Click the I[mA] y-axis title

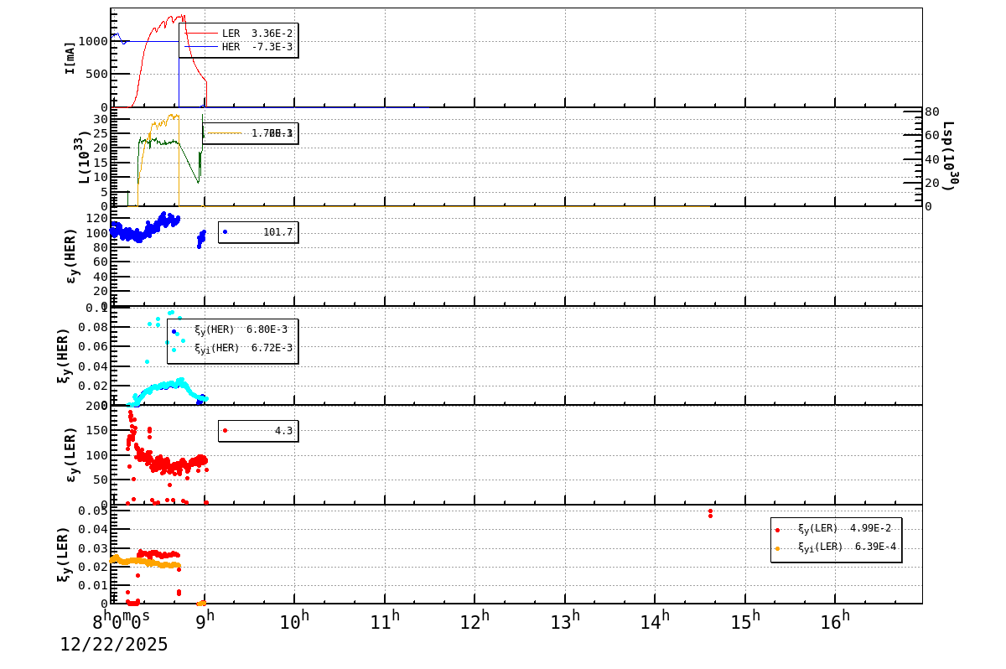pos(70,57)
